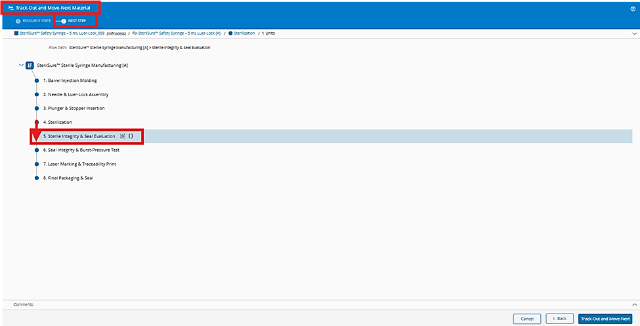The height and width of the screenshot is (326, 640).
Task: Select step 3. Plunger & Stopper Insertion
Action: click(x=74, y=108)
